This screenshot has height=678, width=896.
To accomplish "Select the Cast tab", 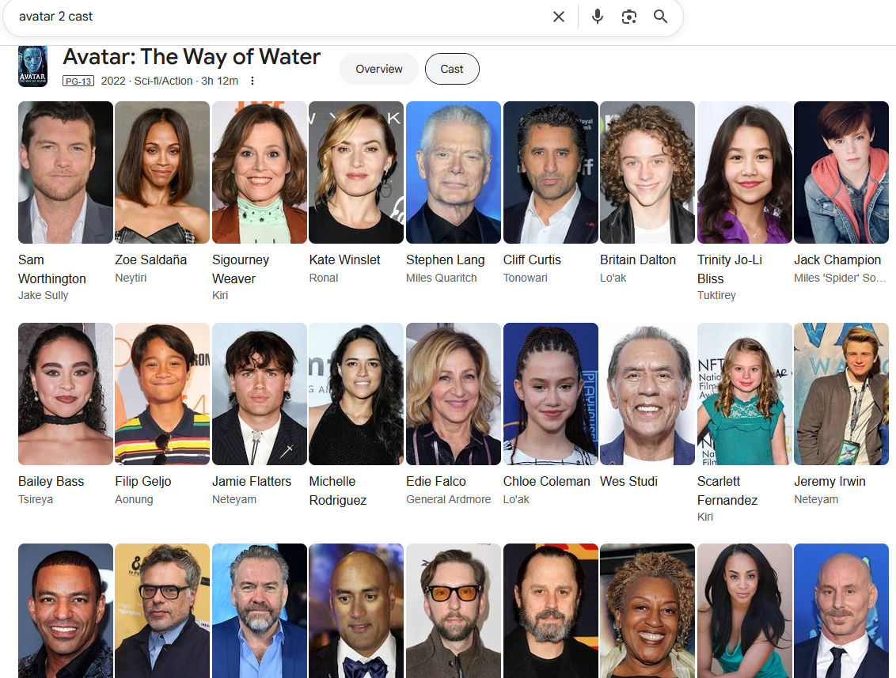I will coord(452,69).
